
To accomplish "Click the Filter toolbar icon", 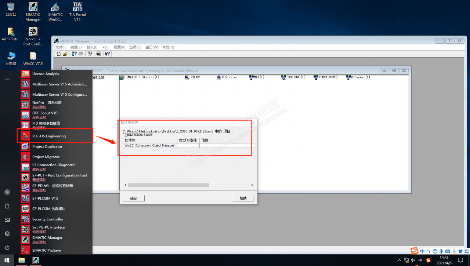I will click(x=90, y=54).
